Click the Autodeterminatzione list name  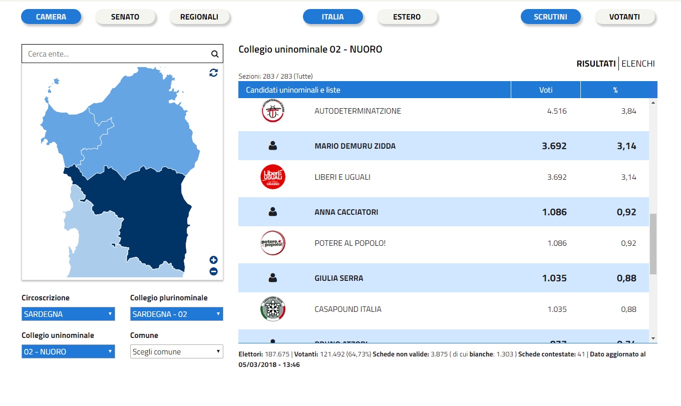[358, 111]
